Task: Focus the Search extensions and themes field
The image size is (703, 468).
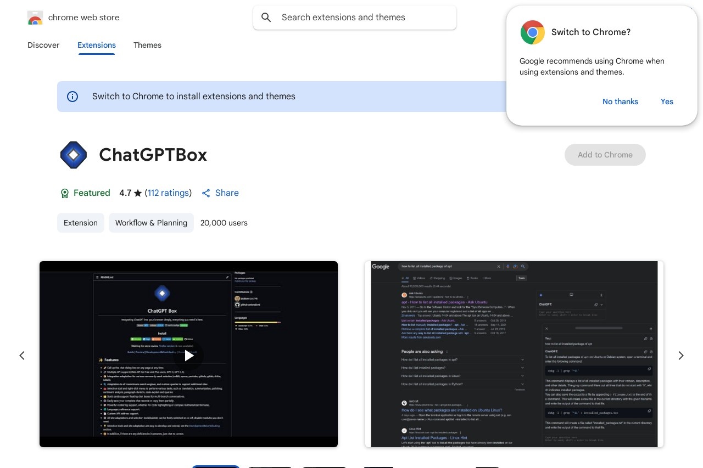Action: (x=355, y=18)
